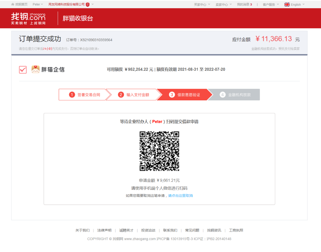This screenshot has height=252, width=321.
Task: Toggle the 胖猫企信 payment checkbox
Action: point(23,70)
